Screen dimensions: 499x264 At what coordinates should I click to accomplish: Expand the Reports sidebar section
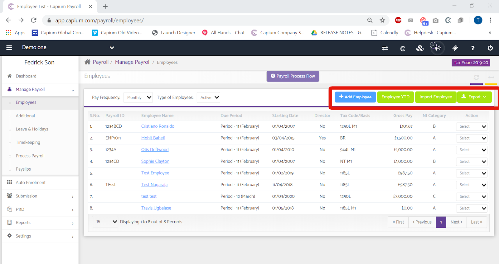(x=40, y=223)
